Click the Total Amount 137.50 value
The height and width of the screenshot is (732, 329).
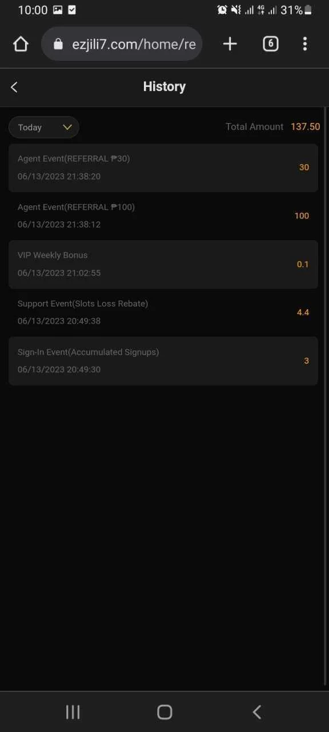coord(305,127)
